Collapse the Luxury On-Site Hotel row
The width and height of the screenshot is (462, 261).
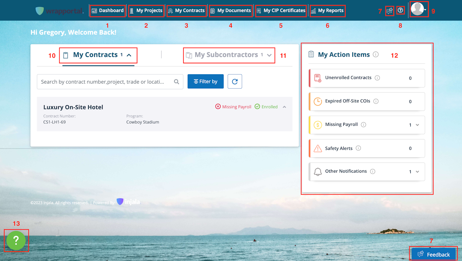[x=284, y=107]
